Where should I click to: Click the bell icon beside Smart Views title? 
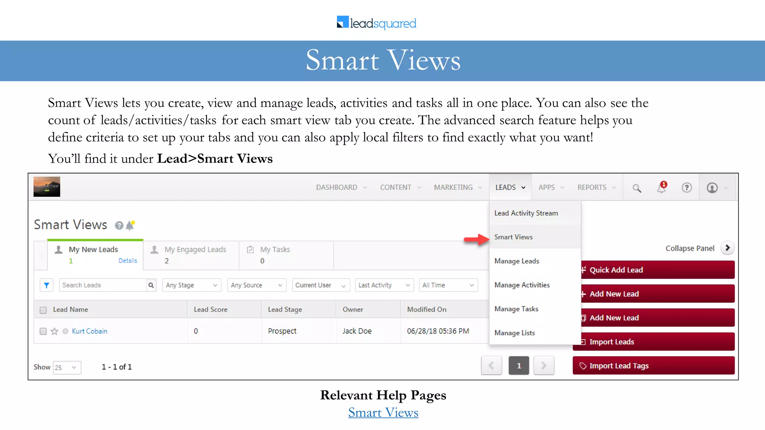click(130, 225)
